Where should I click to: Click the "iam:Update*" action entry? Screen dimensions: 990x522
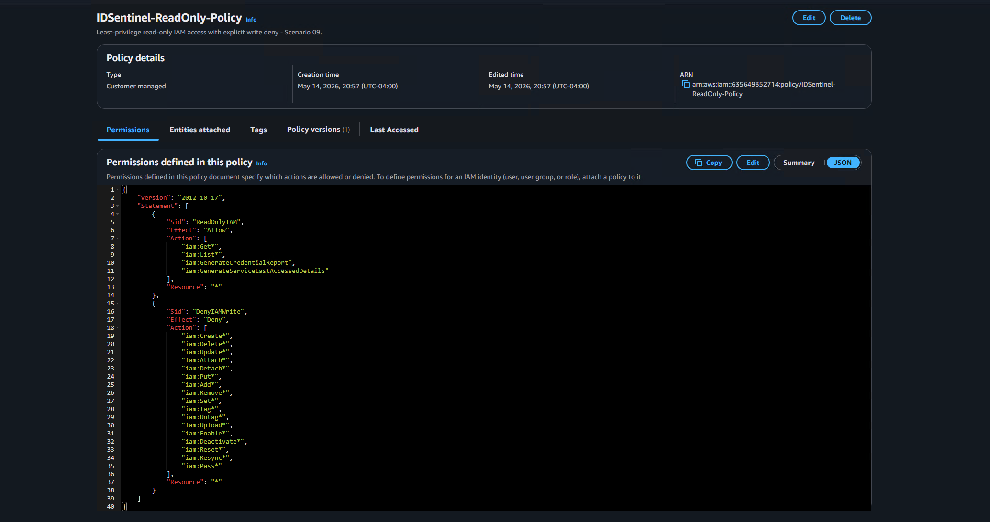(x=207, y=352)
